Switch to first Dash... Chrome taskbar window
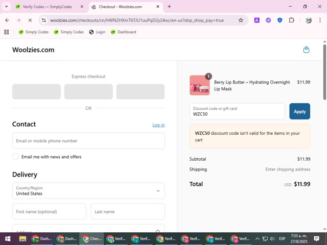The image size is (327, 245). tap(42, 238)
